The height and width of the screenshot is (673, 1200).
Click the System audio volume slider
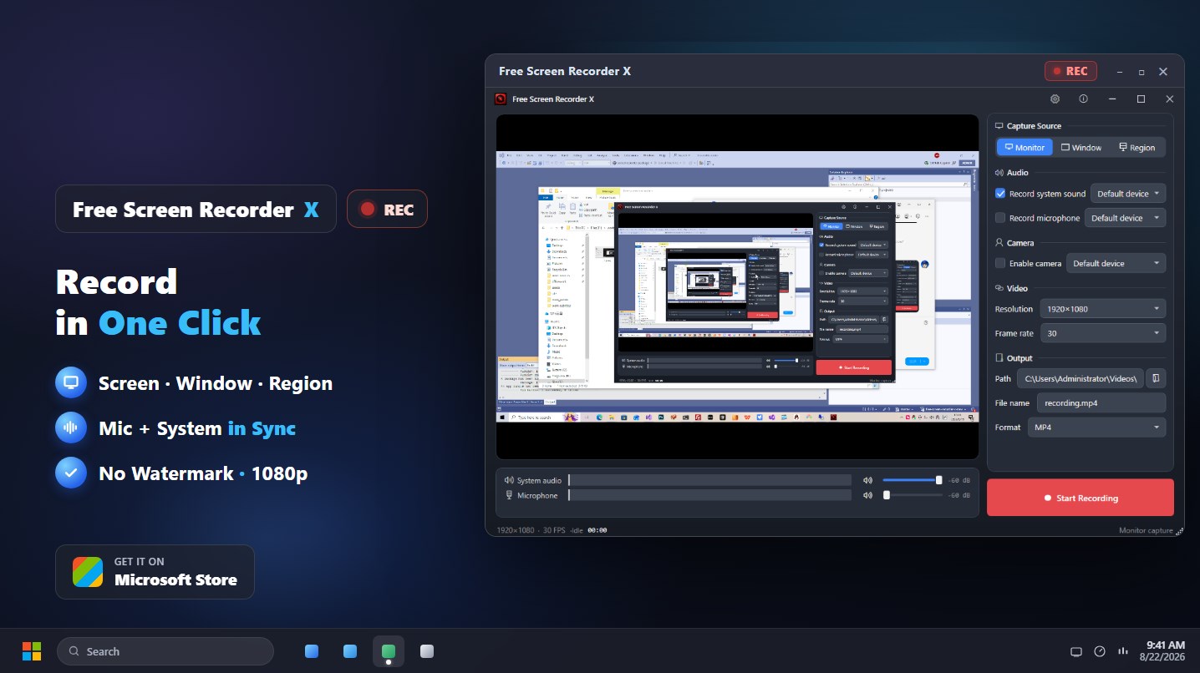tap(913, 480)
